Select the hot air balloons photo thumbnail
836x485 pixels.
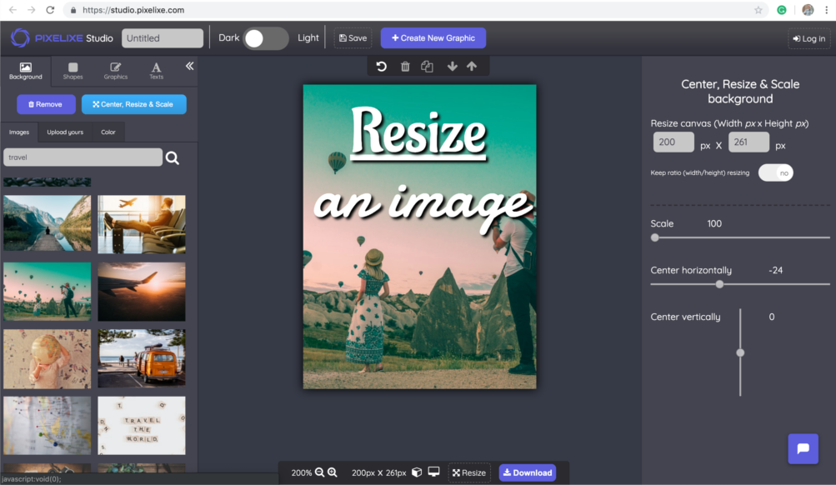[47, 292]
